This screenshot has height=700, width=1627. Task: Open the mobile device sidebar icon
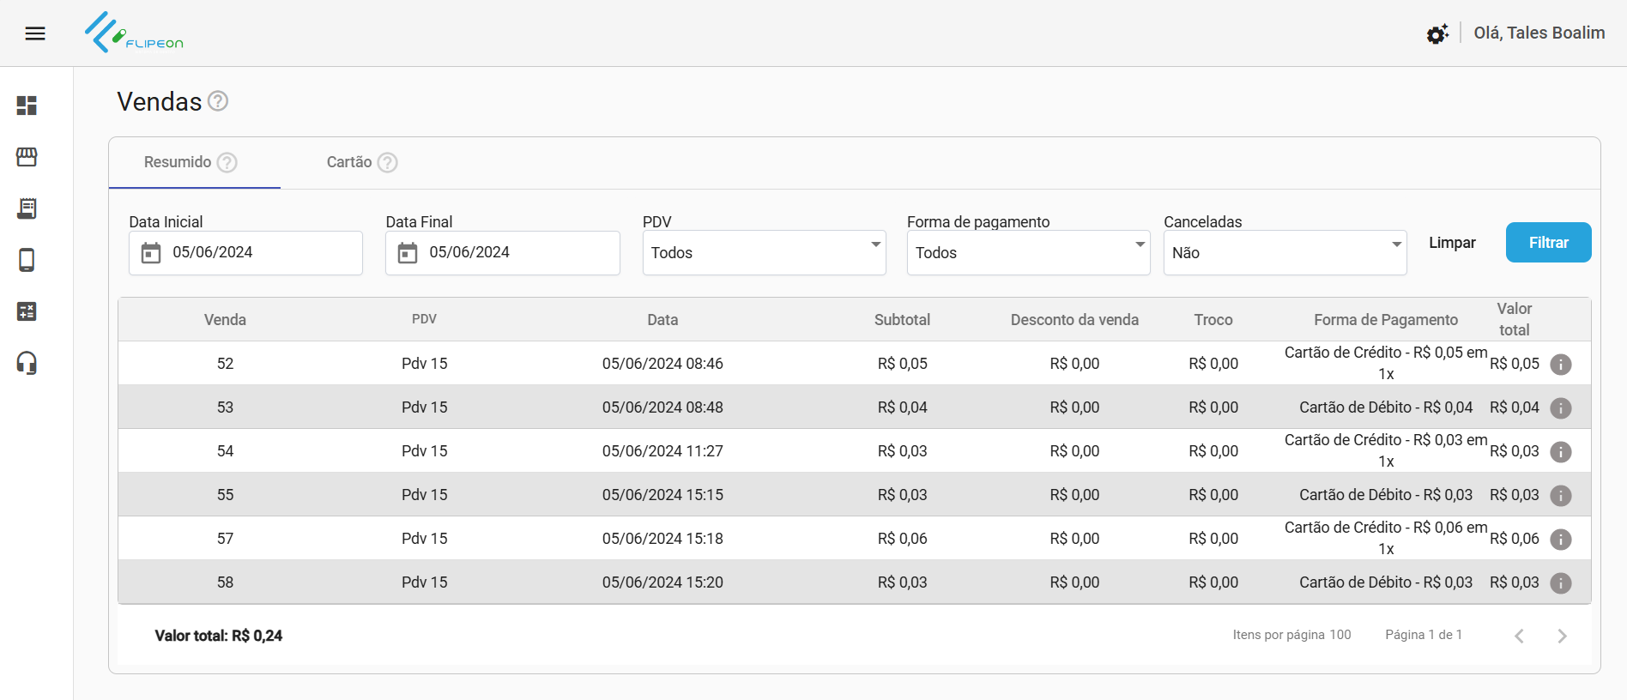[x=27, y=260]
